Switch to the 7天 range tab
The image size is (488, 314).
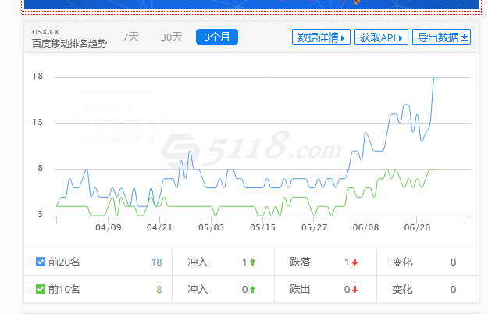pyautogui.click(x=130, y=37)
